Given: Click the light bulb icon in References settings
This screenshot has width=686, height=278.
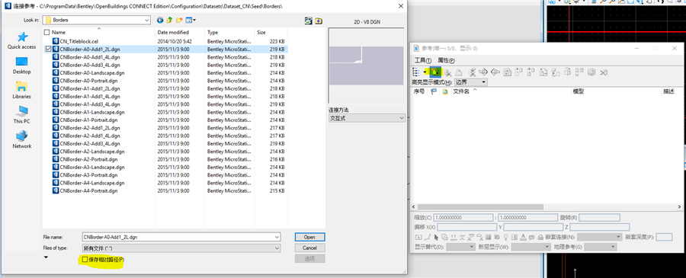Looking at the screenshot, I should click(x=506, y=237).
